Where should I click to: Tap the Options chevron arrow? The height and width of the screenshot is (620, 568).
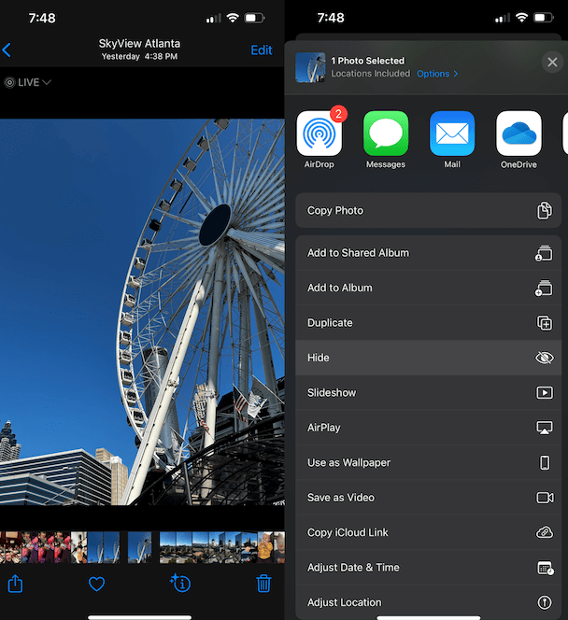456,74
